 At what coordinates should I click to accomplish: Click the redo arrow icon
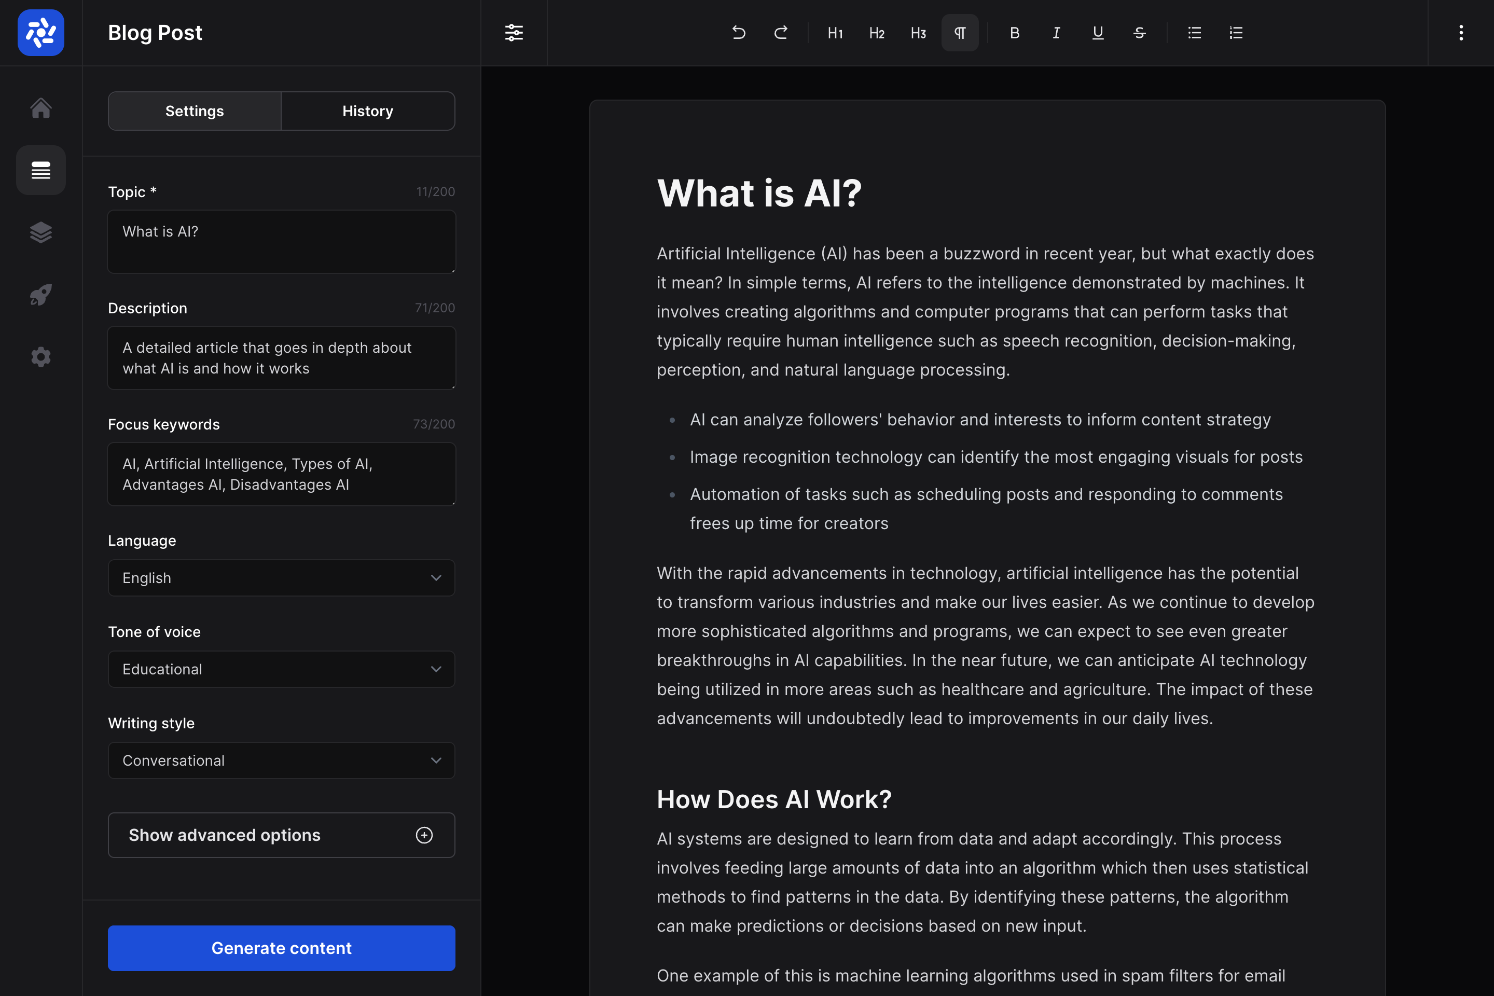pyautogui.click(x=781, y=32)
